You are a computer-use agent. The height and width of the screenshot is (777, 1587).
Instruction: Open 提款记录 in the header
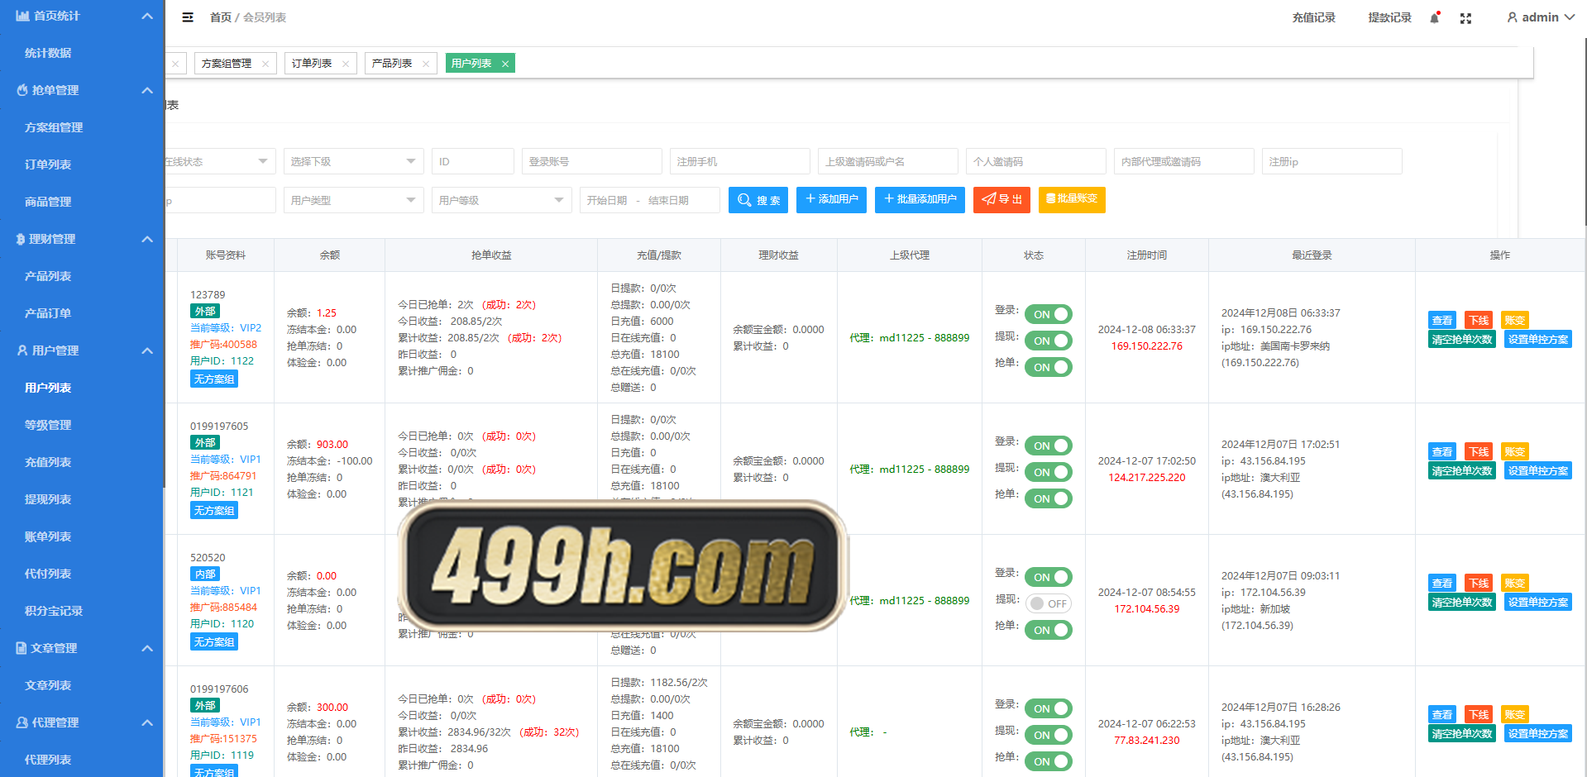coord(1389,17)
